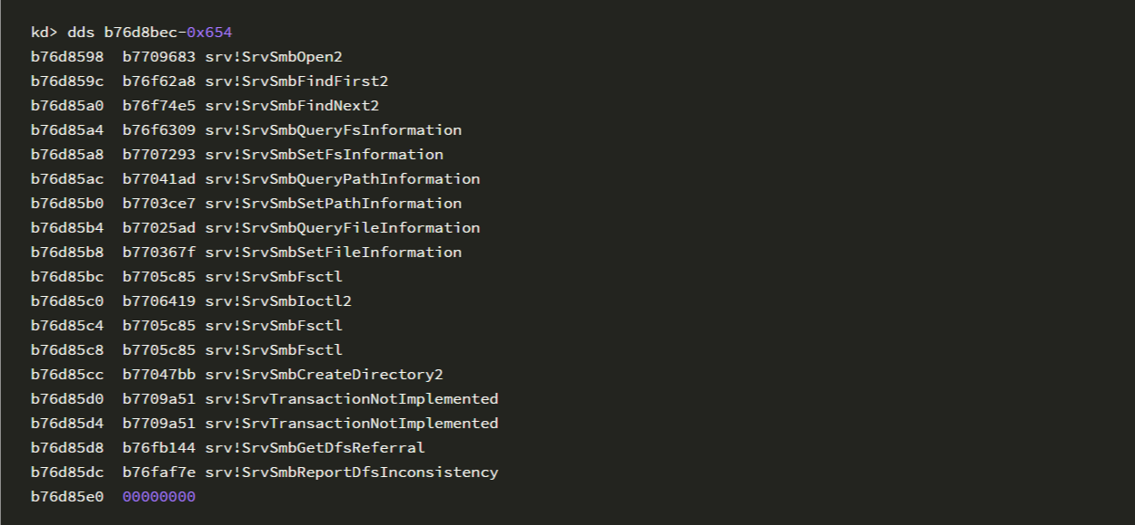
Task: Click srv!SrvSmbCreateDirectory2 symbol text
Action: click(x=325, y=375)
